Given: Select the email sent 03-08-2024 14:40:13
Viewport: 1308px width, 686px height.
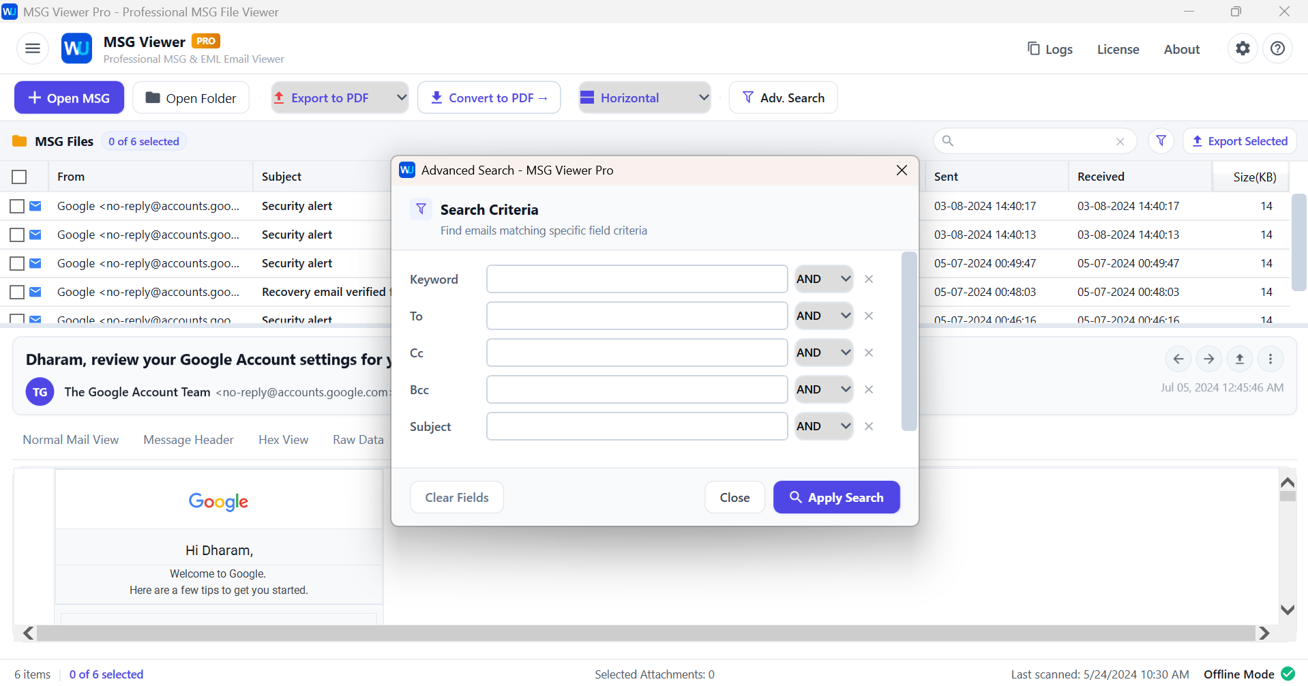Looking at the screenshot, I should point(17,235).
